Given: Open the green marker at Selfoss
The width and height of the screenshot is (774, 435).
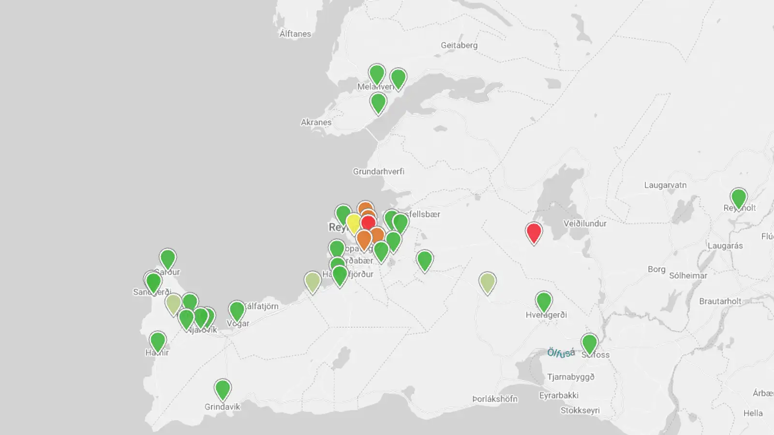Looking at the screenshot, I should [589, 343].
